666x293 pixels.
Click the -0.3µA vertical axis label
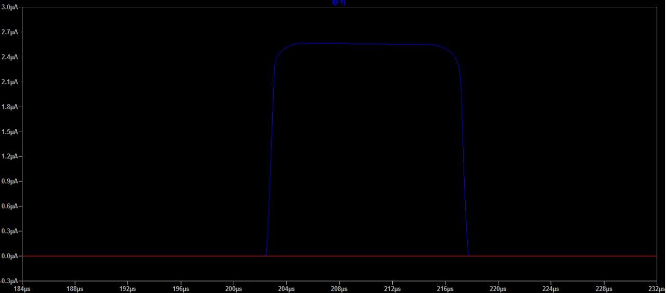(x=9, y=281)
